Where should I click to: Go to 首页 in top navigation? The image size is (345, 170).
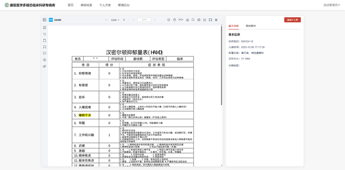pyautogui.click(x=71, y=5)
